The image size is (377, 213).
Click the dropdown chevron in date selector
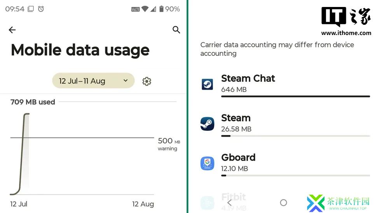[x=126, y=80]
